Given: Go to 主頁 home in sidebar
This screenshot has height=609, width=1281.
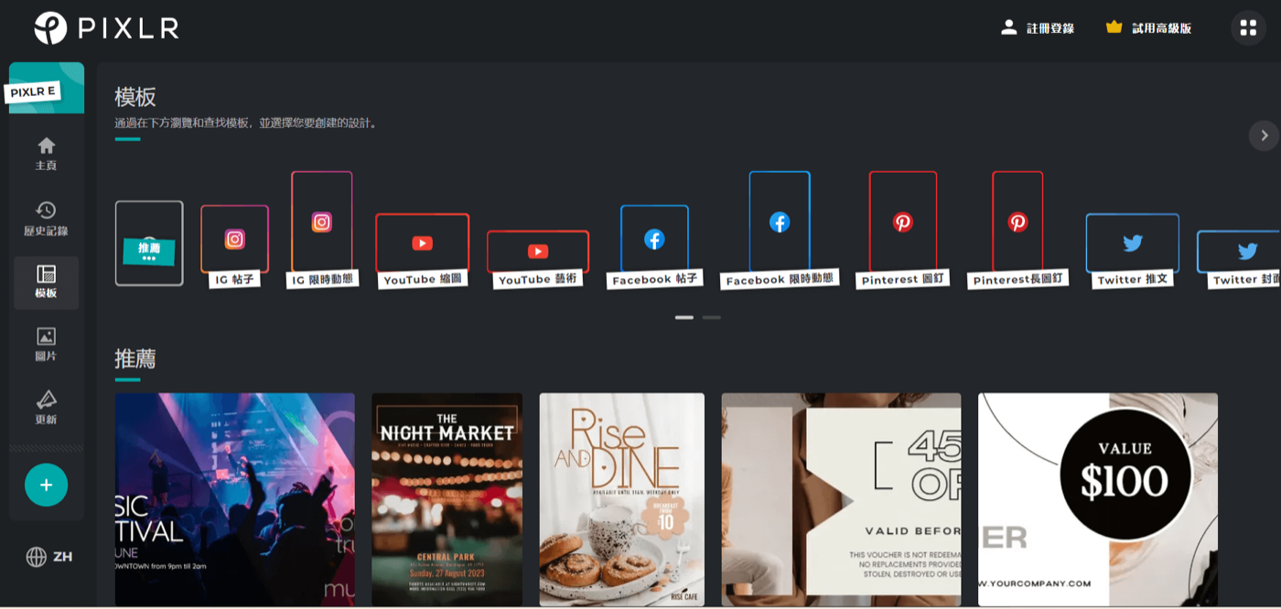Looking at the screenshot, I should (x=46, y=154).
